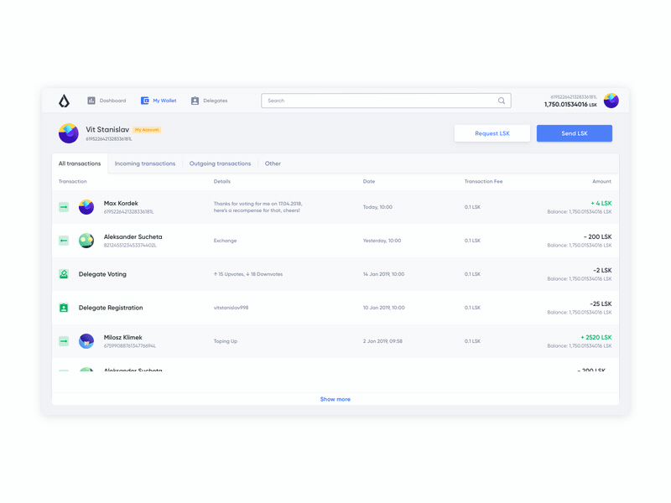Click incoming arrow icon on Max Kordek row
Viewport: 671px width, 503px height.
(x=64, y=207)
